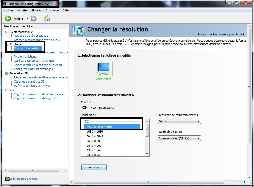Open Régler les paramètres d'image vidéo

point(37,98)
